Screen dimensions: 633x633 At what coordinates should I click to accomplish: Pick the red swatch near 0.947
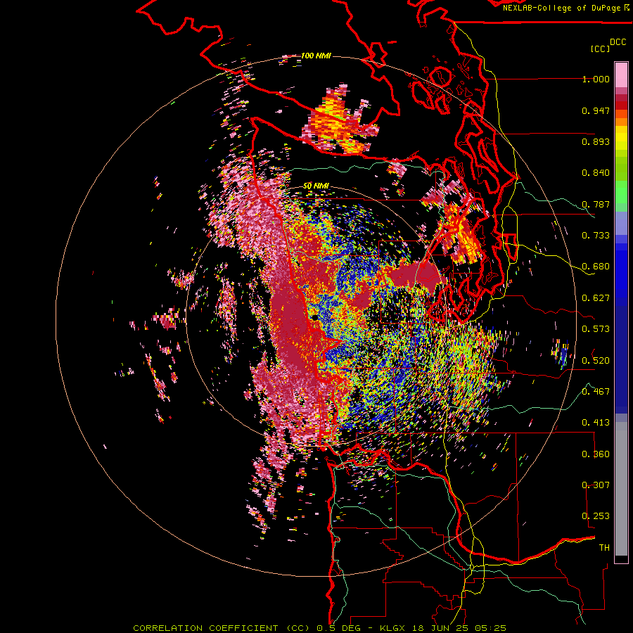(x=621, y=105)
